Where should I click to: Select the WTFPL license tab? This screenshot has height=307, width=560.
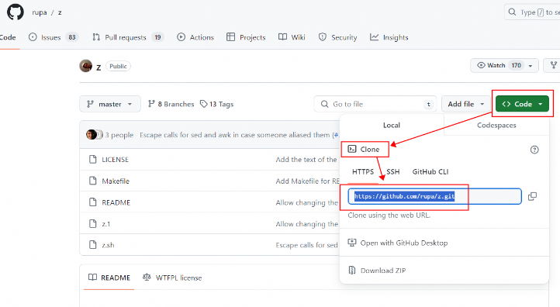pos(172,278)
